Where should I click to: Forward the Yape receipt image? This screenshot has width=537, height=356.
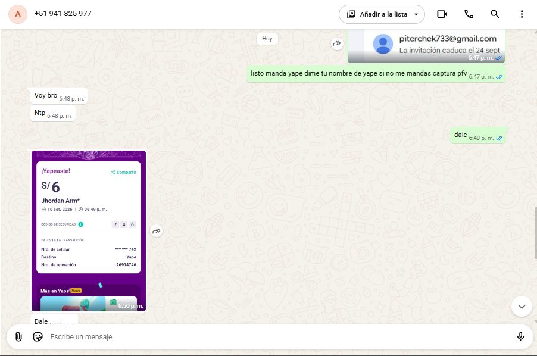coord(156,231)
